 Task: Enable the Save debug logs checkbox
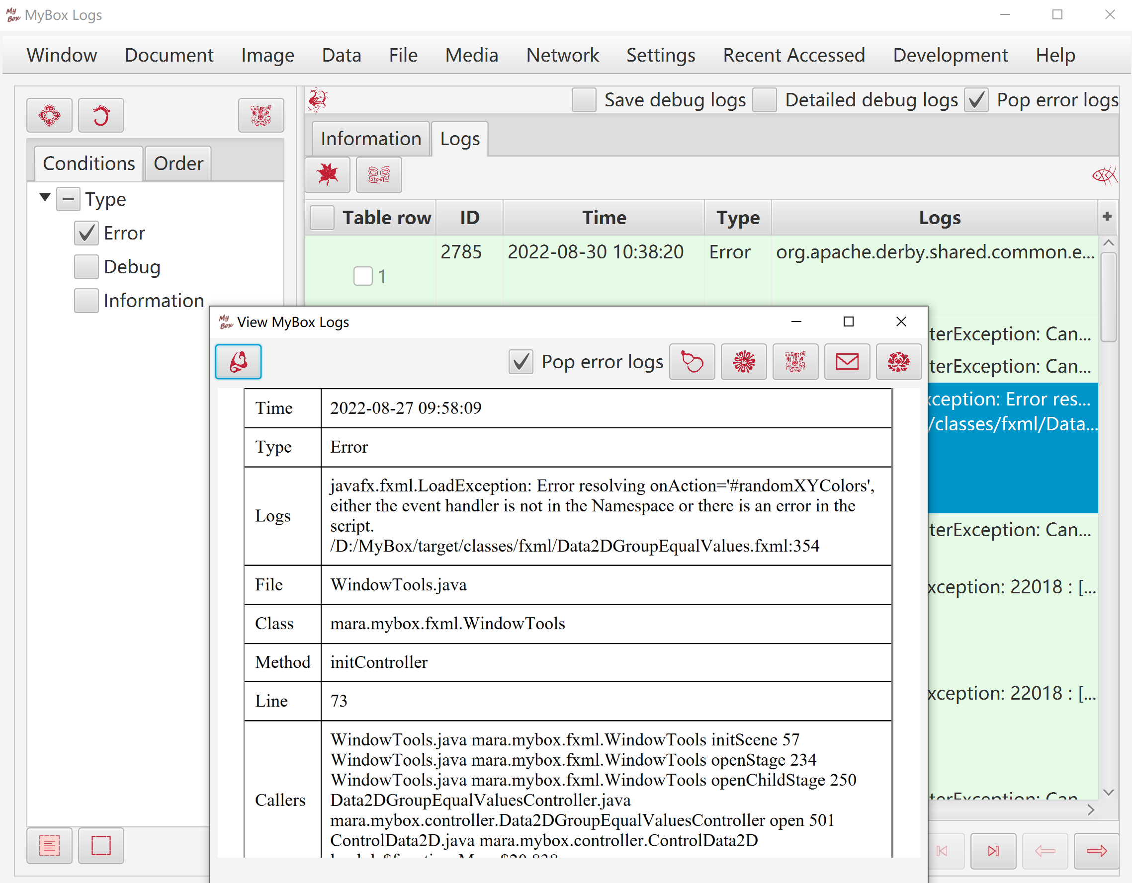(584, 99)
